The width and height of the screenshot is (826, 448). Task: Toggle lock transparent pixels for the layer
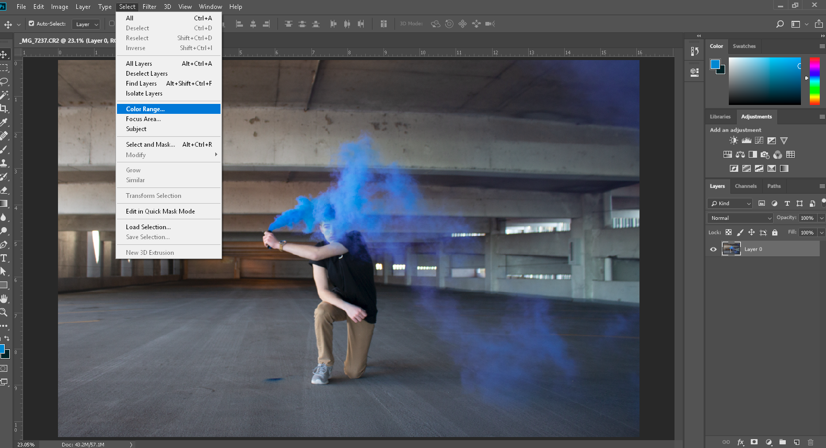[728, 232]
